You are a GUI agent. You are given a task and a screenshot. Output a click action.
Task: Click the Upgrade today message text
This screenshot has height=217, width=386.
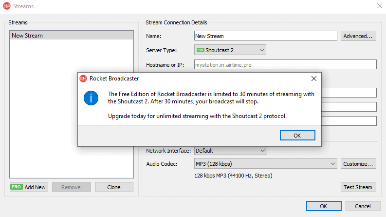pos(197,116)
